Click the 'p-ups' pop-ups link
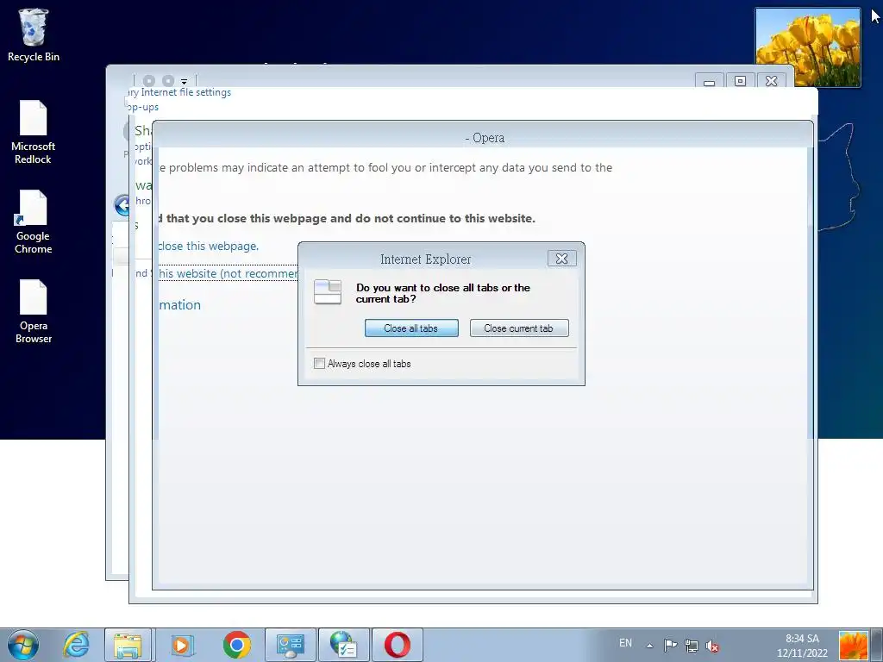 (144, 107)
